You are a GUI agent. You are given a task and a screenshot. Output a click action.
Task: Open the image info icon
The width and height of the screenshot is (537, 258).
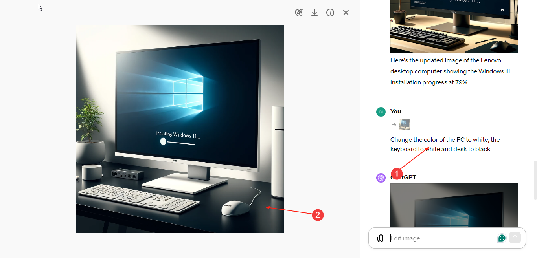coord(330,13)
